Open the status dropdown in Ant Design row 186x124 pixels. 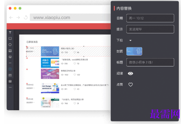pos(34,88)
